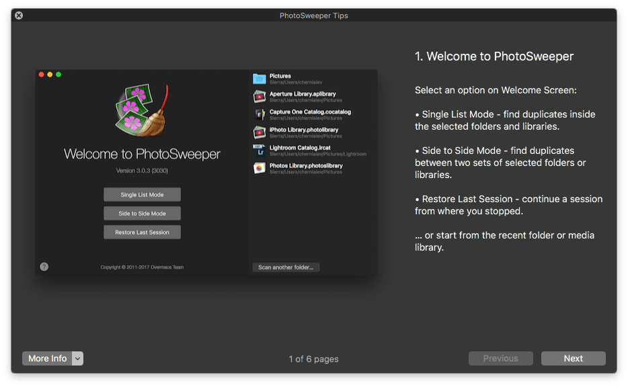
Task: Click Restore Last Session
Action: (x=142, y=232)
